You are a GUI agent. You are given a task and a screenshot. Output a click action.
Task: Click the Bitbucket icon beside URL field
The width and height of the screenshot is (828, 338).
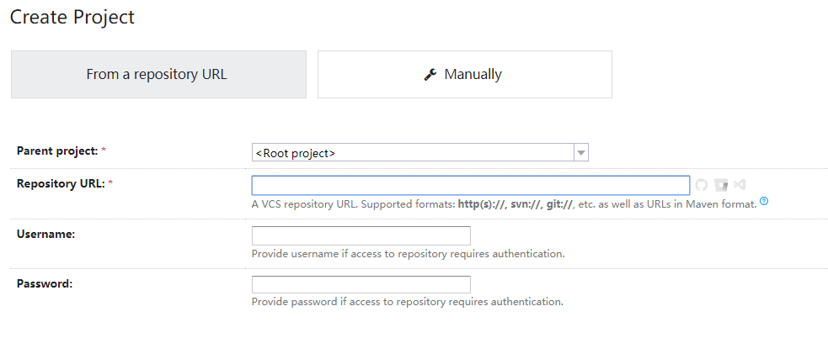click(x=721, y=185)
